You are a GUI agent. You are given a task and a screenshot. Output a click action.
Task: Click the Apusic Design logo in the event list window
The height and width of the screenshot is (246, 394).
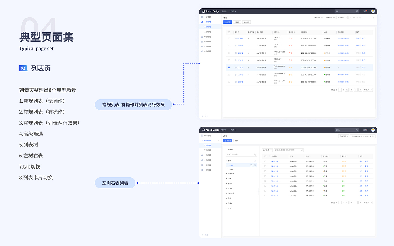211,11
